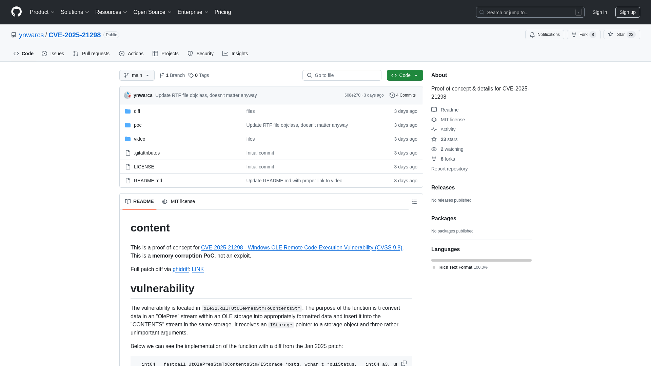Click the scale icon beside MIT license in About
This screenshot has height=366, width=651.
pos(434,120)
